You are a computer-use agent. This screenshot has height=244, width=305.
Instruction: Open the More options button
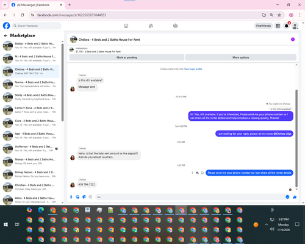pyautogui.click(x=241, y=57)
